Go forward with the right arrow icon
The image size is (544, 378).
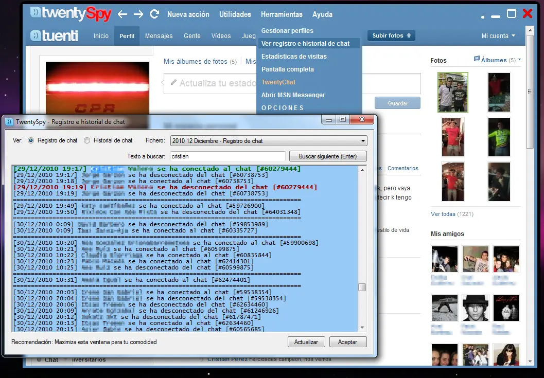(138, 14)
